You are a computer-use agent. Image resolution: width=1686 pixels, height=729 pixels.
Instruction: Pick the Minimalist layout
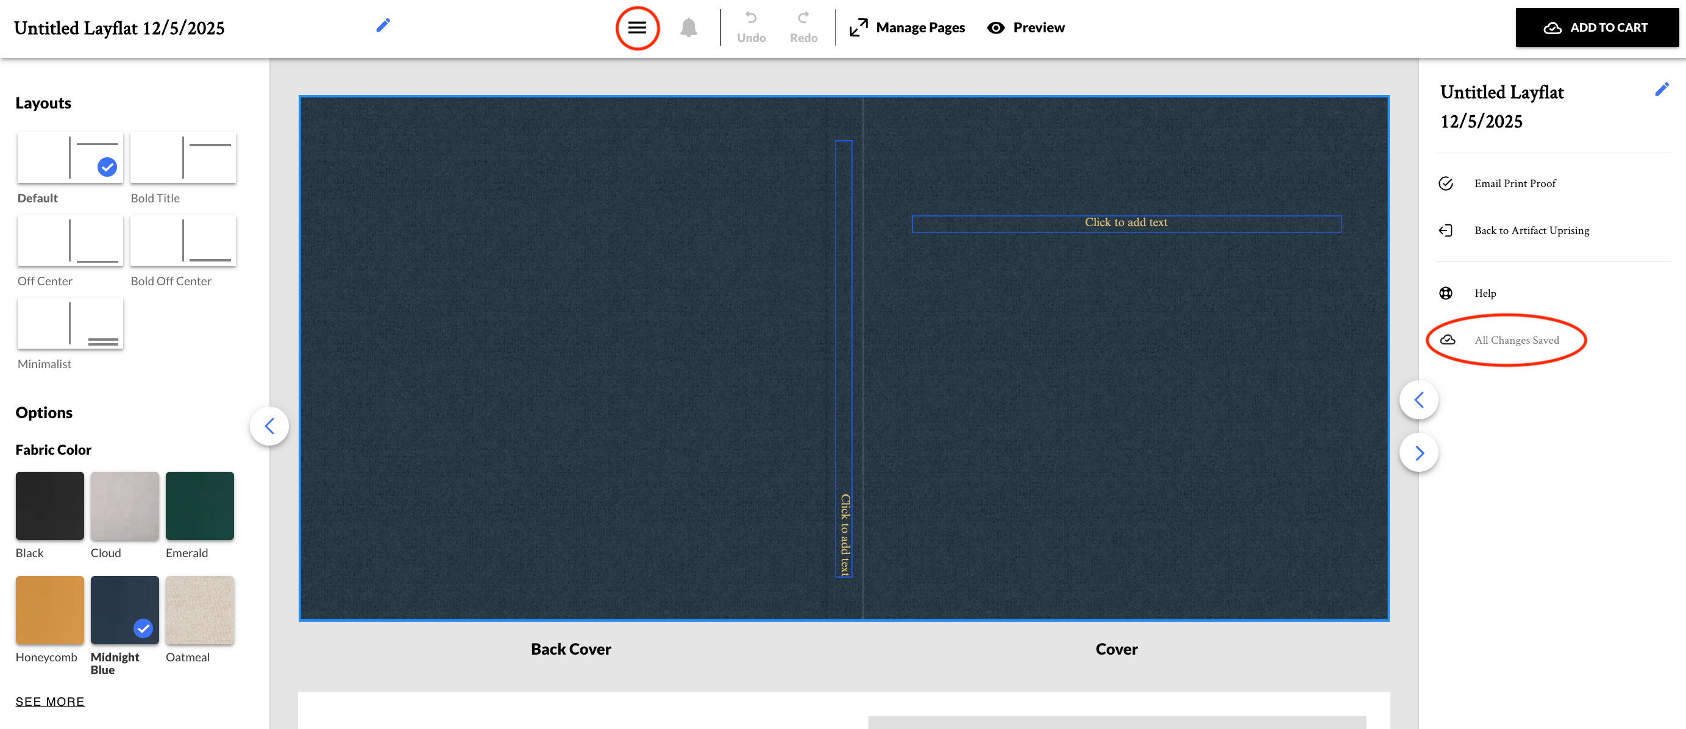coord(70,323)
